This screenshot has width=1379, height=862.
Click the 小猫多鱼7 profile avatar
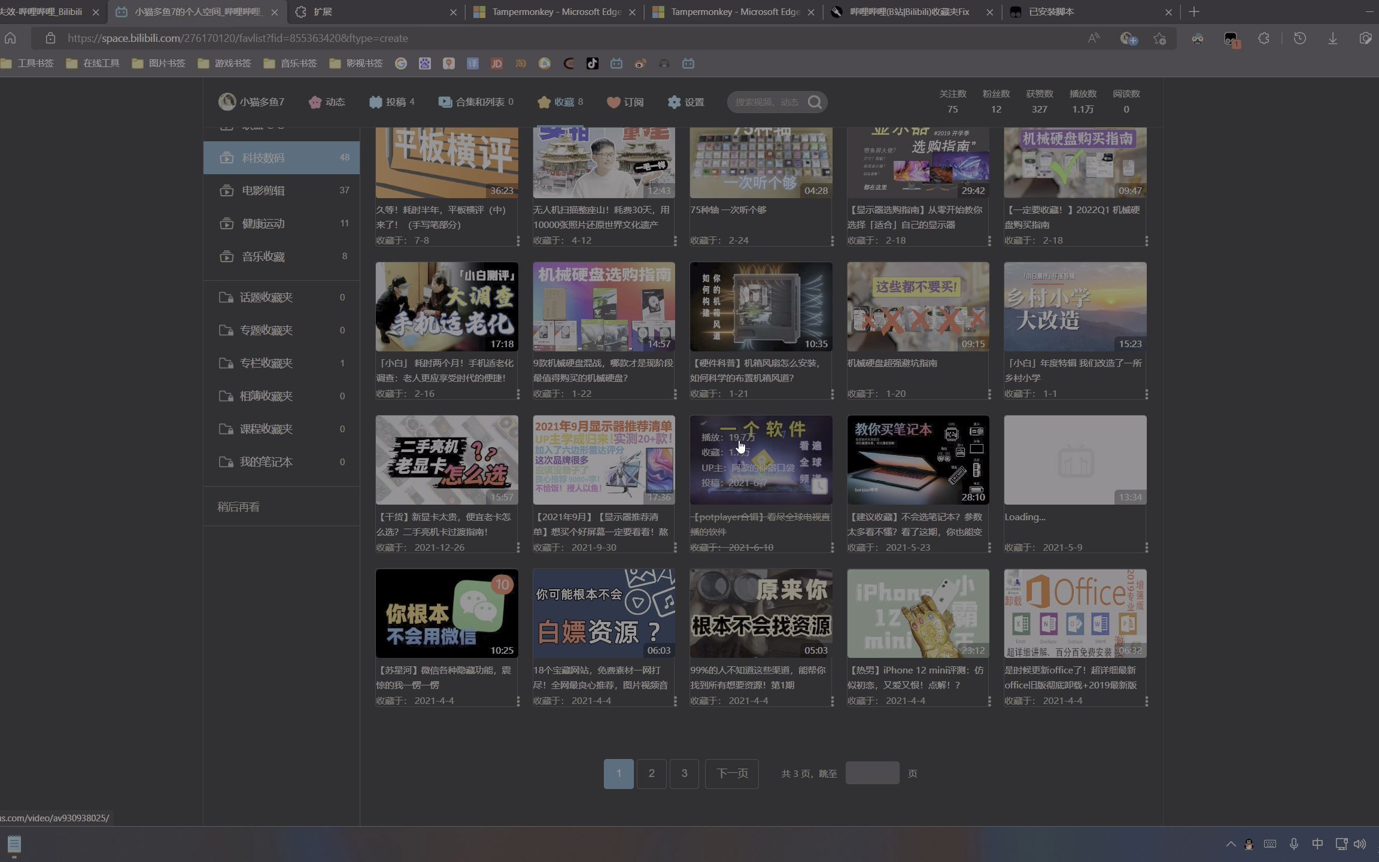227,102
